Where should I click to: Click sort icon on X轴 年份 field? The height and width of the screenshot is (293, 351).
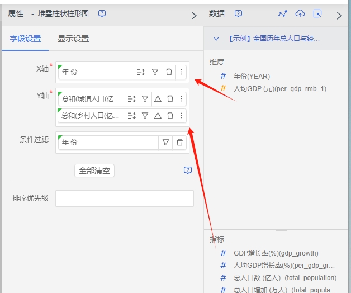(140, 72)
